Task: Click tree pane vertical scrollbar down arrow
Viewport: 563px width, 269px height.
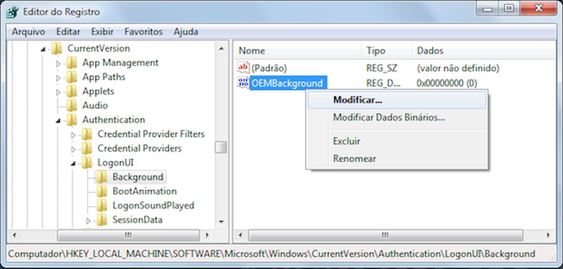Action: 221,221
